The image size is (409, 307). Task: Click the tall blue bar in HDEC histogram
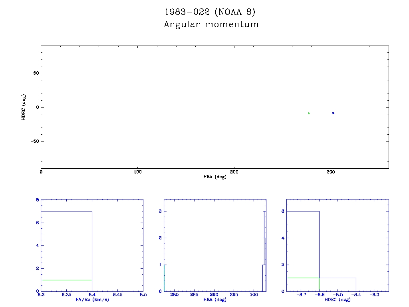303,251
